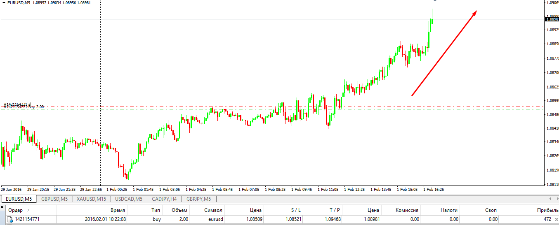This screenshot has height=225, width=559.
Task: Click the red trend arrow head
Action: click(x=474, y=12)
